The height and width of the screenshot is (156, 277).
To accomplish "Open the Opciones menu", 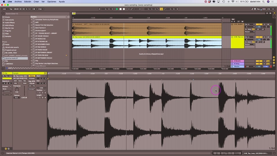I will coord(52,2).
